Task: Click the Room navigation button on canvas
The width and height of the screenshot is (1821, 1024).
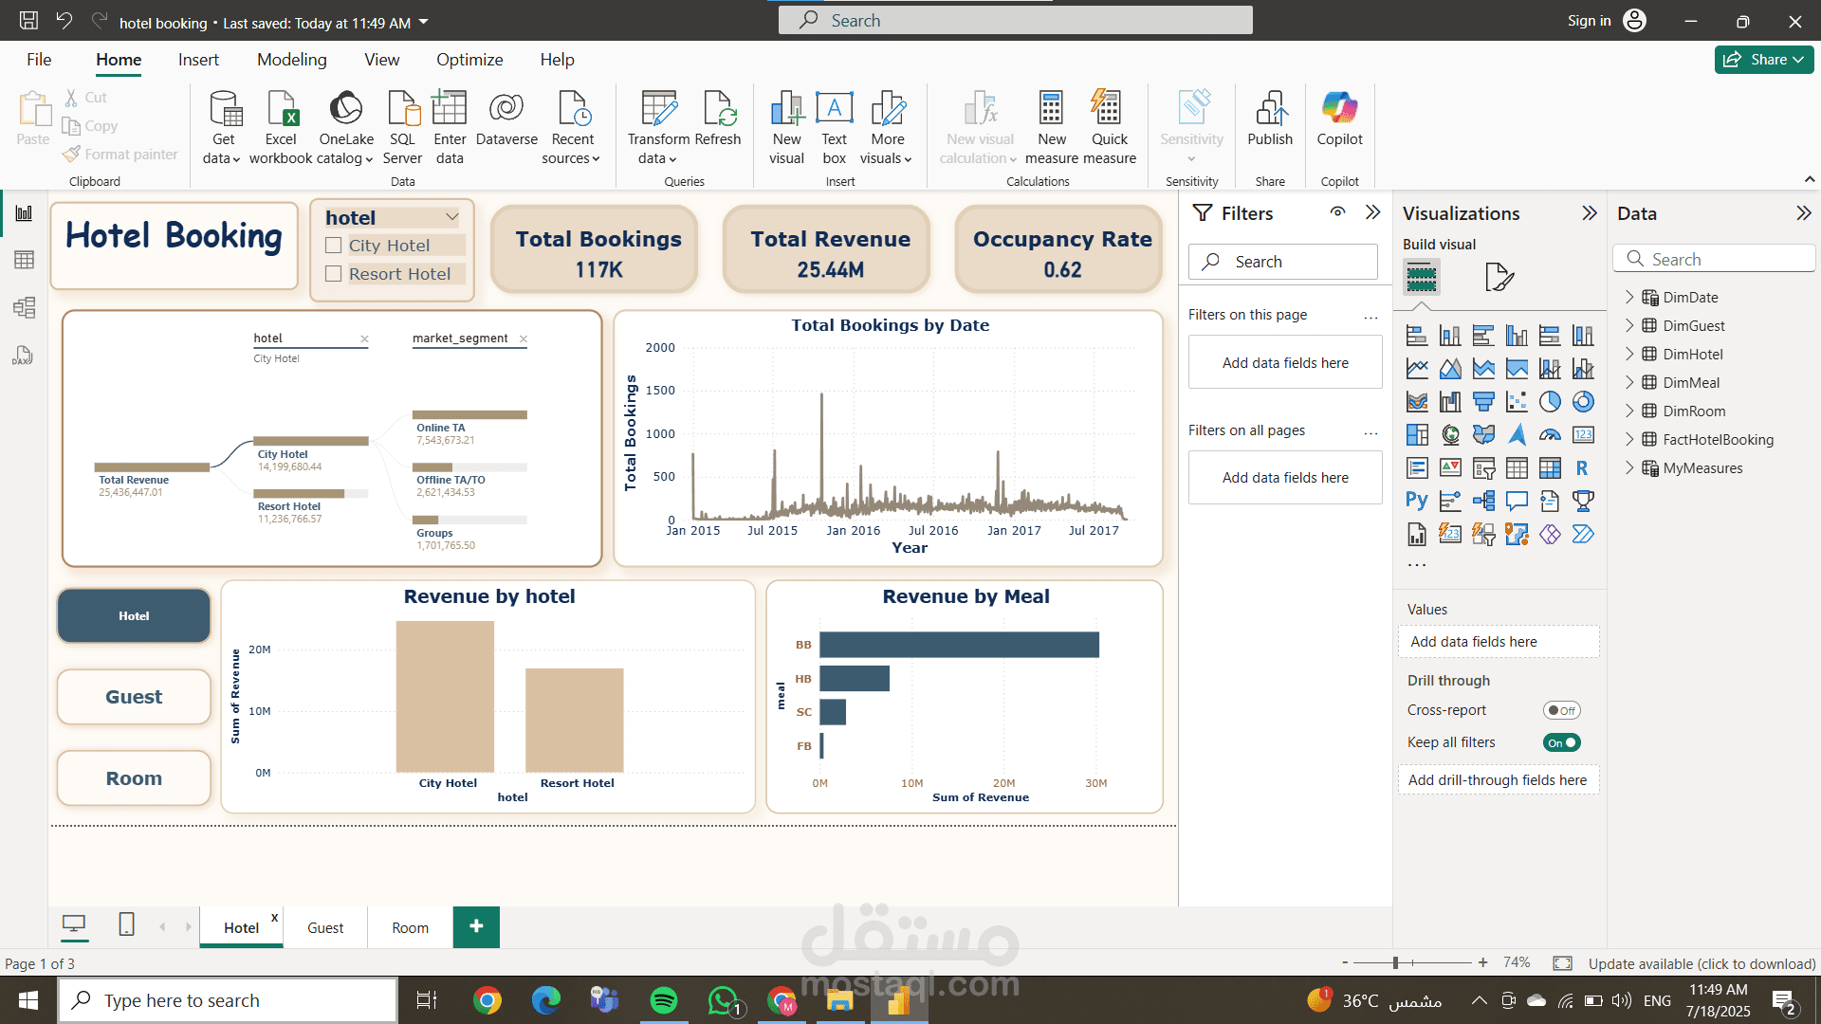Action: (134, 778)
